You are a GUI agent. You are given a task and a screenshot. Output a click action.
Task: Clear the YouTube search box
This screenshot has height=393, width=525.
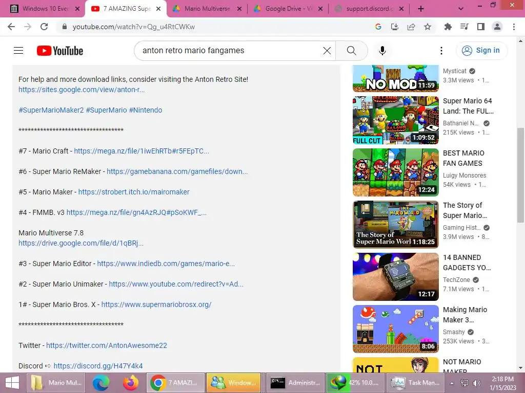pos(327,51)
